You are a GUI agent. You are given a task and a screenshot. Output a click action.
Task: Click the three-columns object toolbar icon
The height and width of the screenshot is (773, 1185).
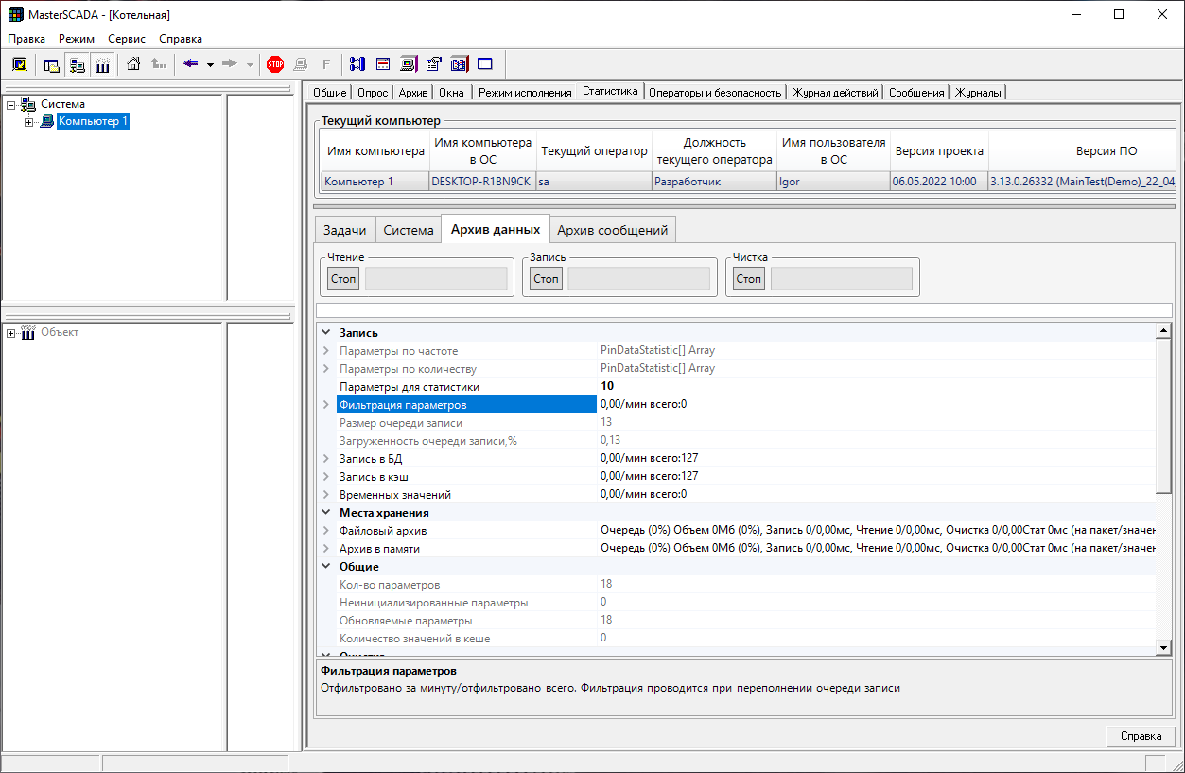point(103,64)
